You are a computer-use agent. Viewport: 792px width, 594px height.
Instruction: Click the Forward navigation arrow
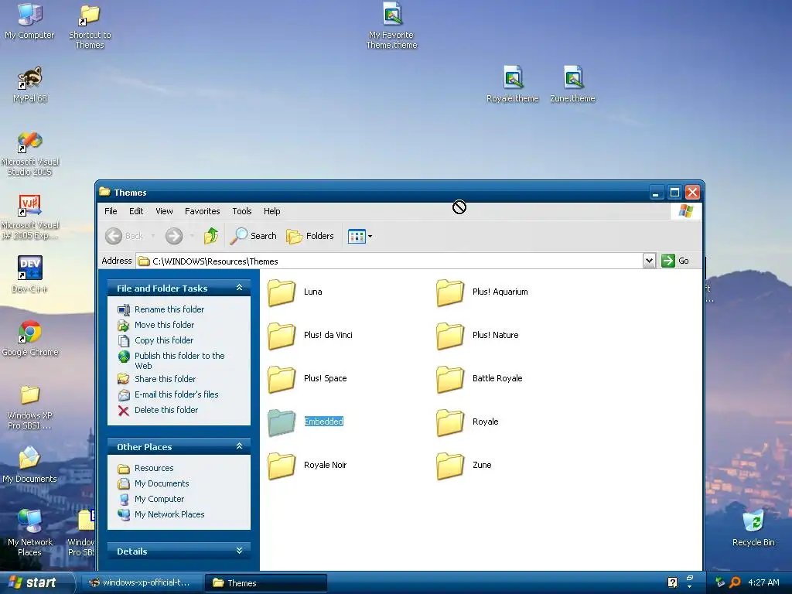174,236
